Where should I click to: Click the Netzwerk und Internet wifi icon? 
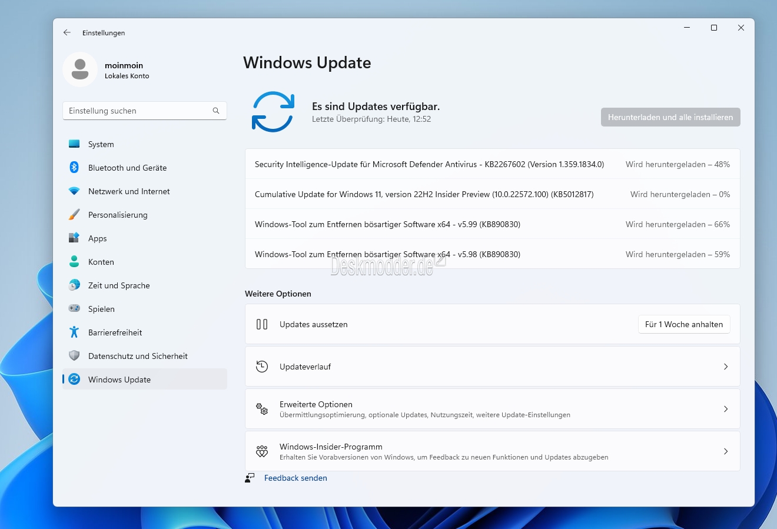[x=74, y=191]
